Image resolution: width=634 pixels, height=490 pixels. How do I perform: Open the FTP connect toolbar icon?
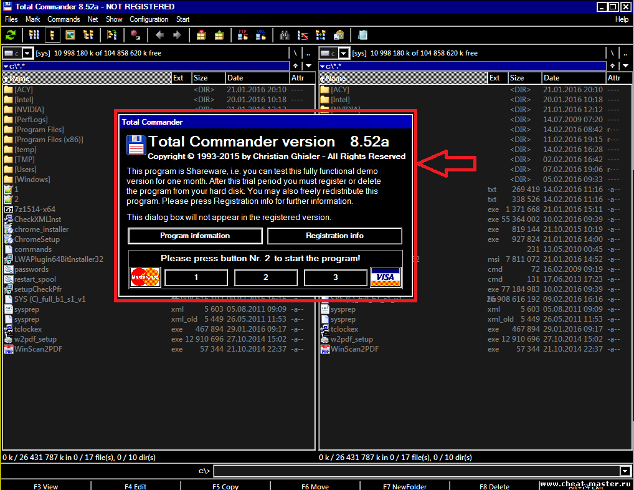coord(243,36)
